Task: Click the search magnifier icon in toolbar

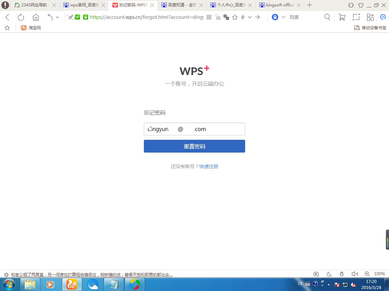Action: pyautogui.click(x=327, y=17)
